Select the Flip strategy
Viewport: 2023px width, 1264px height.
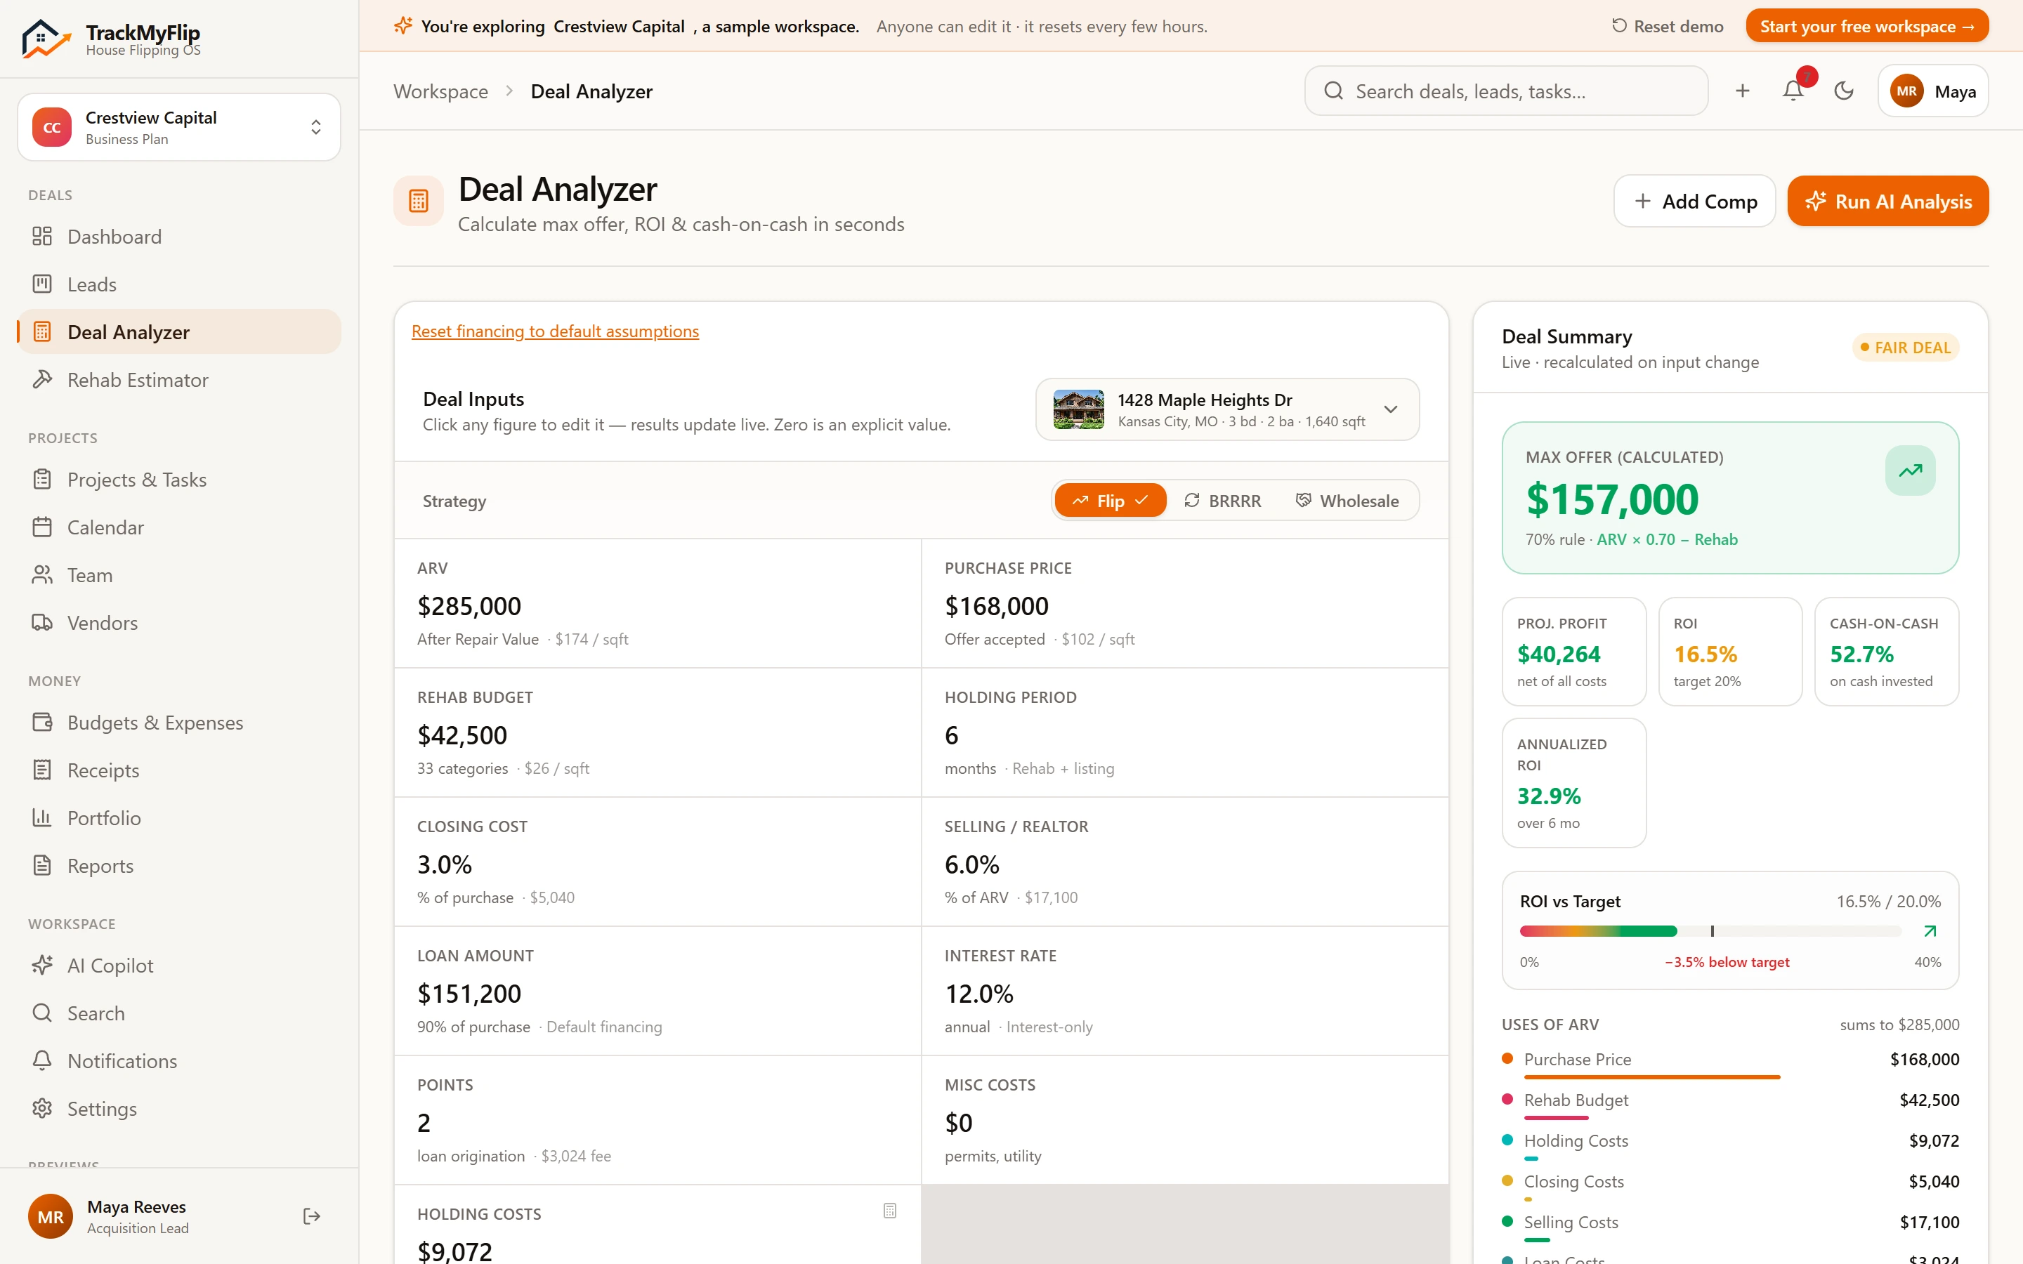tap(1110, 500)
